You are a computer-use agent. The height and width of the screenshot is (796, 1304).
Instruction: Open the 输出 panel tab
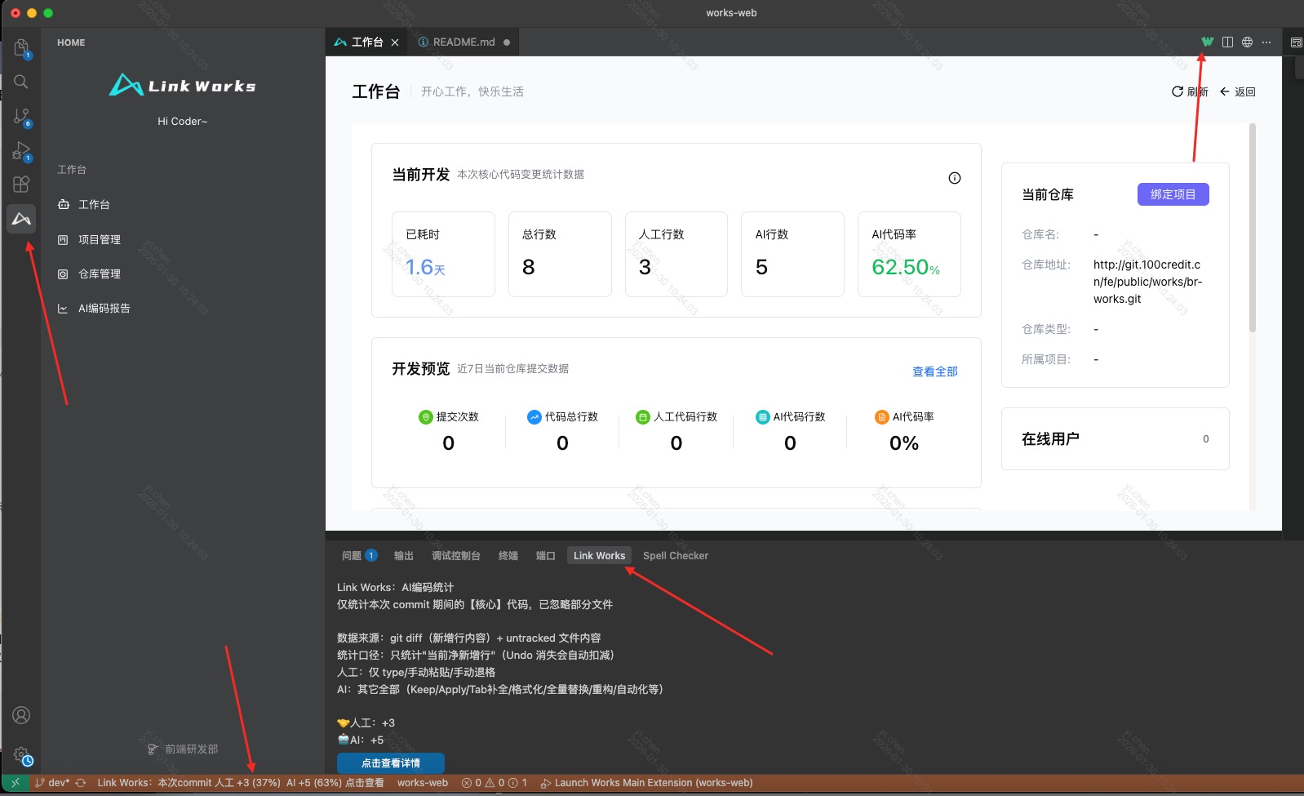pos(404,556)
